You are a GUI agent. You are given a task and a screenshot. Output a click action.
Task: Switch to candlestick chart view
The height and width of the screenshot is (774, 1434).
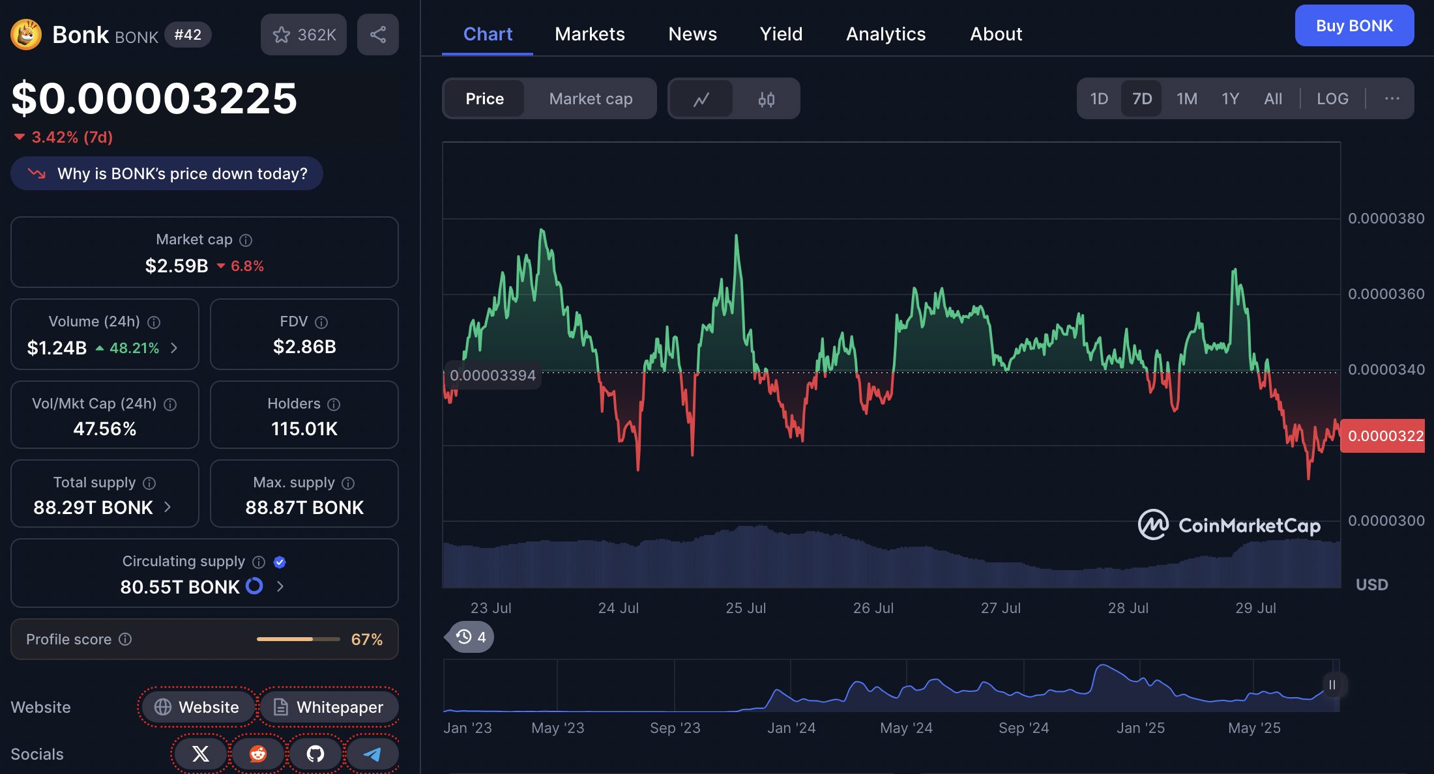click(767, 99)
